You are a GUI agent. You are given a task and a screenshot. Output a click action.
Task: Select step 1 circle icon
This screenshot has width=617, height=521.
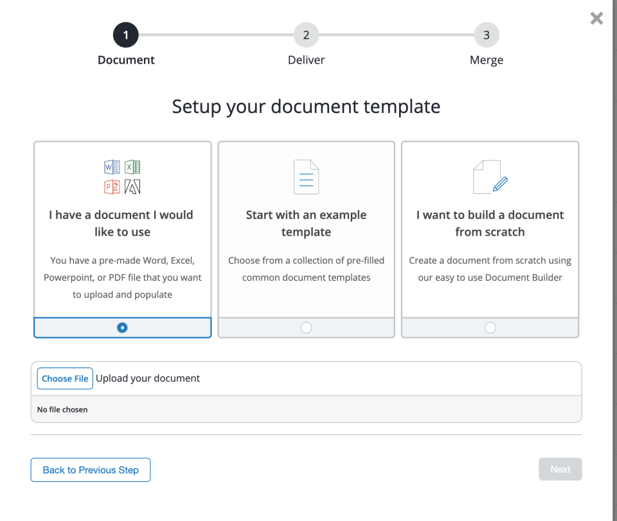[126, 35]
